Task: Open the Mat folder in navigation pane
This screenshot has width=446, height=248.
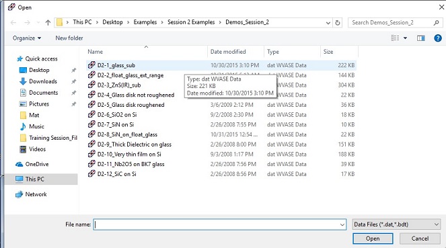Action: pos(34,116)
